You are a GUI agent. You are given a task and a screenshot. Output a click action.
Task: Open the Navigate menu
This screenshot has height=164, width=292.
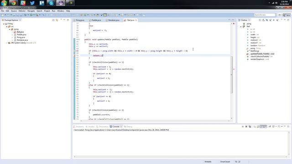click(x=31, y=11)
